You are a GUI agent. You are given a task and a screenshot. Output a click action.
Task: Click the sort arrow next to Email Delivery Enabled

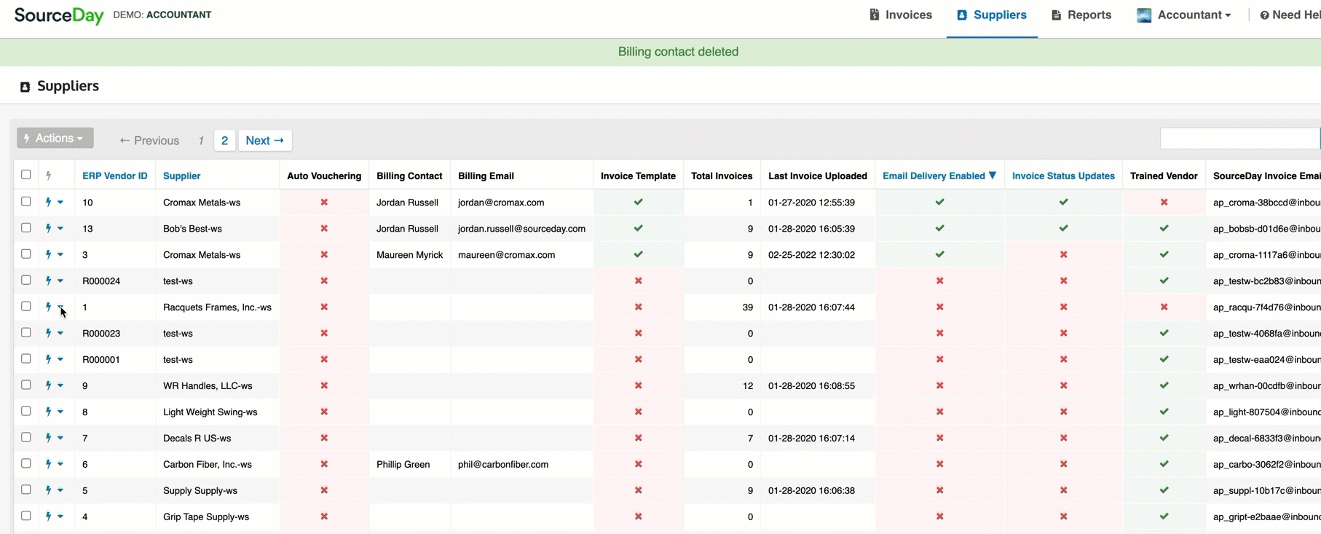993,176
